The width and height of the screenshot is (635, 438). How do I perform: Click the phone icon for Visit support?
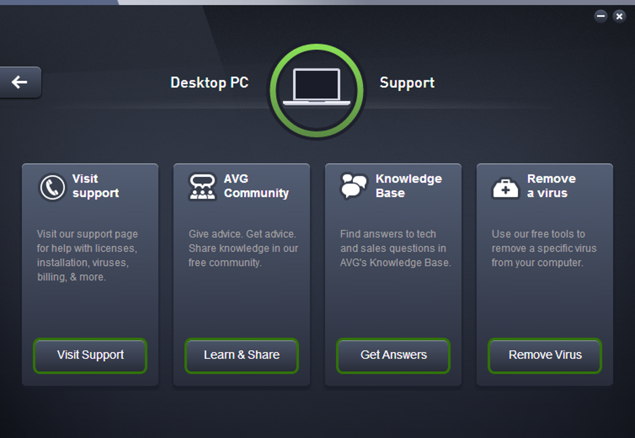pyautogui.click(x=52, y=187)
